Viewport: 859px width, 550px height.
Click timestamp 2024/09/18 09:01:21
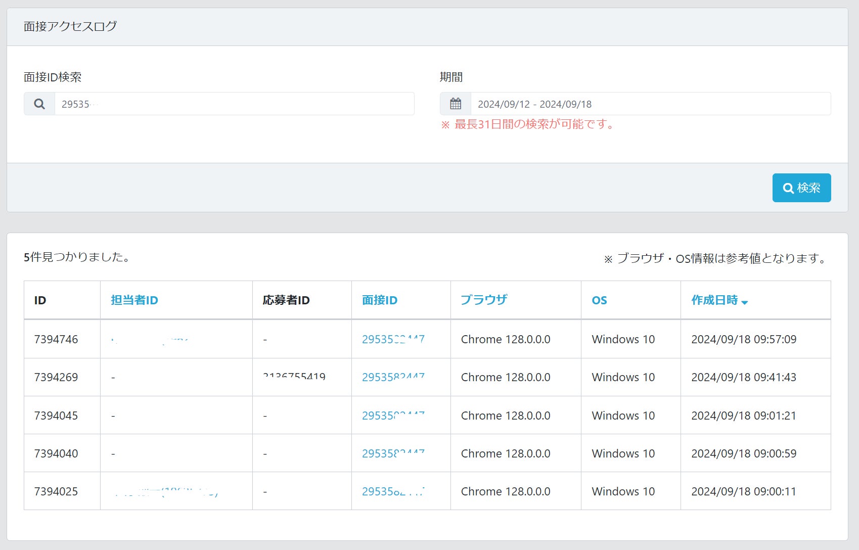744,416
